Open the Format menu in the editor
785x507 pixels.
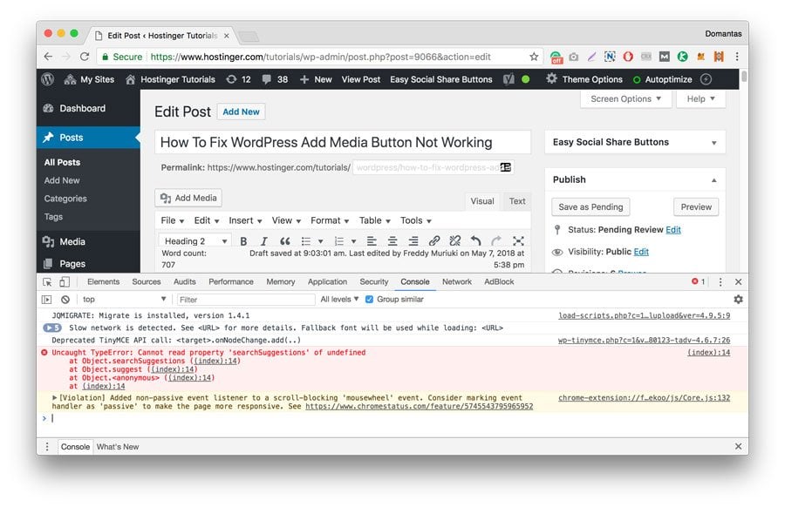[329, 220]
